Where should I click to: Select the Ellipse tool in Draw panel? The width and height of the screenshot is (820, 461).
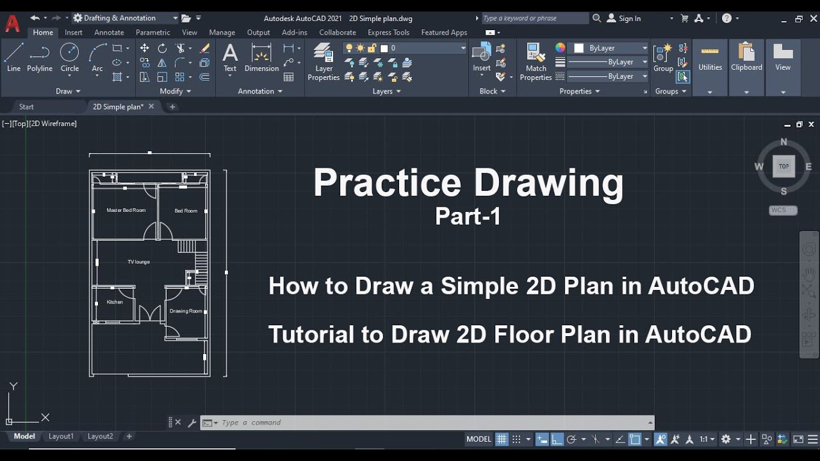point(117,63)
